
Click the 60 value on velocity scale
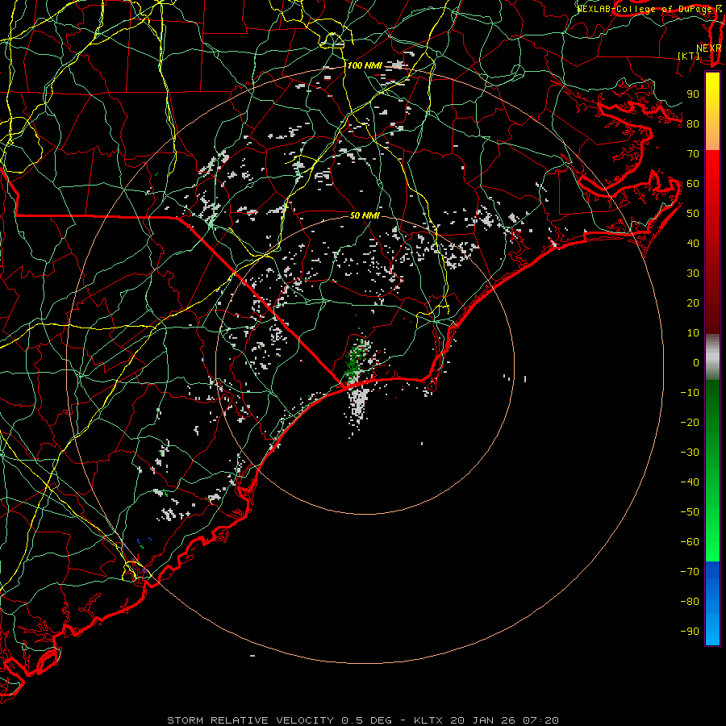[x=693, y=183]
